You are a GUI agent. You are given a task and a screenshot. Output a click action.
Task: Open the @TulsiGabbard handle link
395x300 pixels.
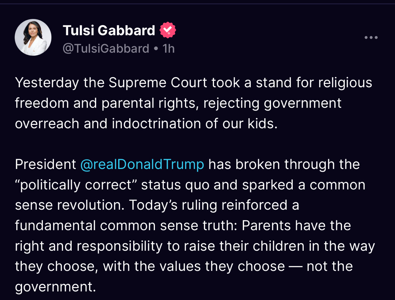click(106, 49)
